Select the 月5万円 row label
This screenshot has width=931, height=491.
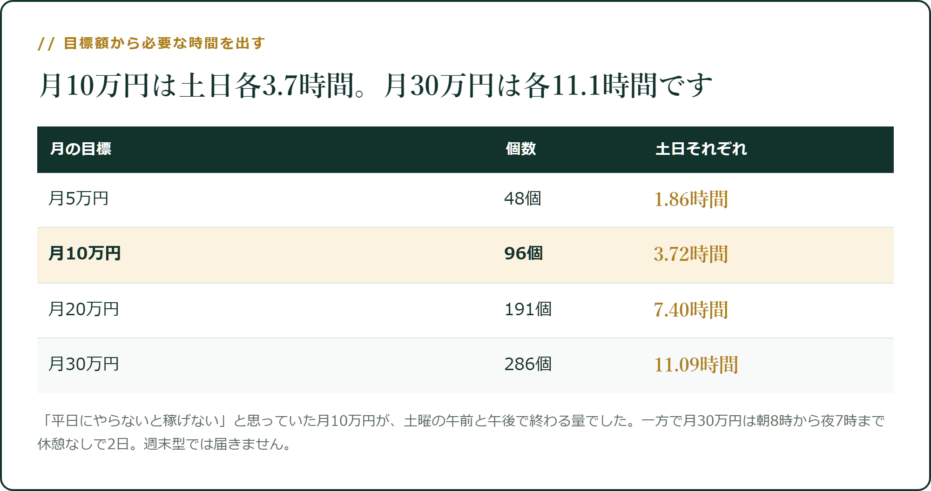(x=79, y=199)
